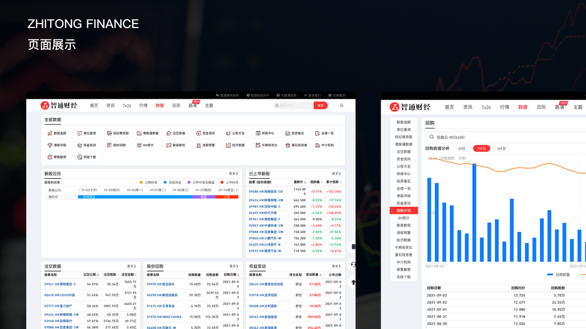Screen dimensions: 586x329
Task: Sort 股份回购 table by 回购日期
Action: pyautogui.click(x=231, y=275)
